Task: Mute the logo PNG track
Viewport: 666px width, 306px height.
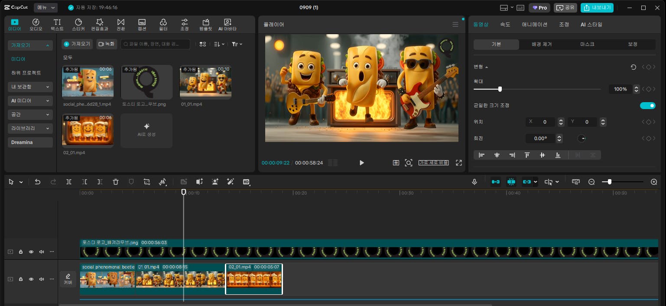Action: click(x=42, y=251)
